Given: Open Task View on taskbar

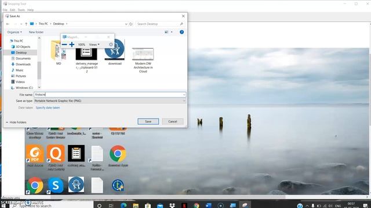Looking at the screenshot, I should click(111, 206).
